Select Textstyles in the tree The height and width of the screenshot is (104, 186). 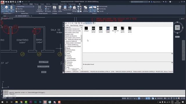(x=69, y=64)
